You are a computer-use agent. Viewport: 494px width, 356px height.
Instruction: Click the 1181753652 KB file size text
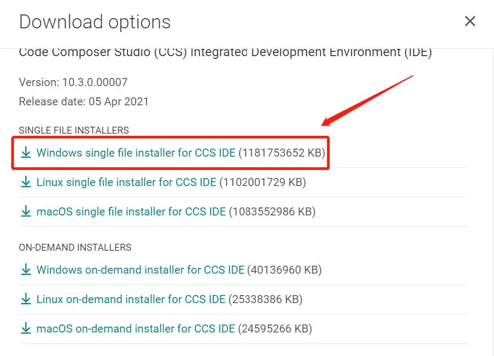coord(282,153)
